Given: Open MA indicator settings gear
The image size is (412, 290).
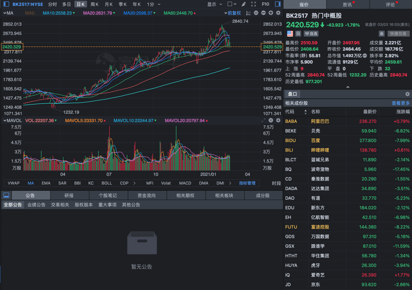Looking at the screenshot, I should coord(278,13).
